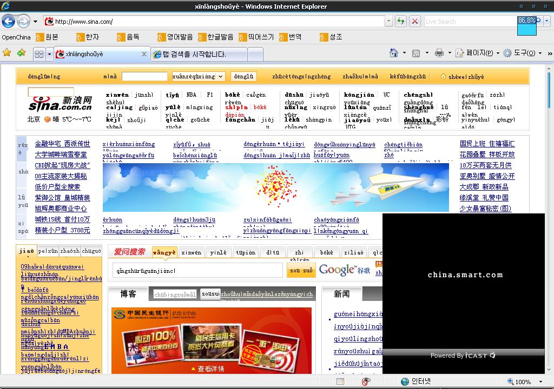Select the peíxùn tab in left panel
This screenshot has width=554, height=389.
coord(48,251)
